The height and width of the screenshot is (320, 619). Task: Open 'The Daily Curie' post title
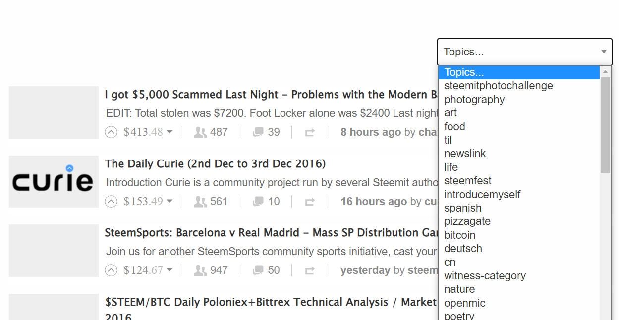click(x=215, y=164)
